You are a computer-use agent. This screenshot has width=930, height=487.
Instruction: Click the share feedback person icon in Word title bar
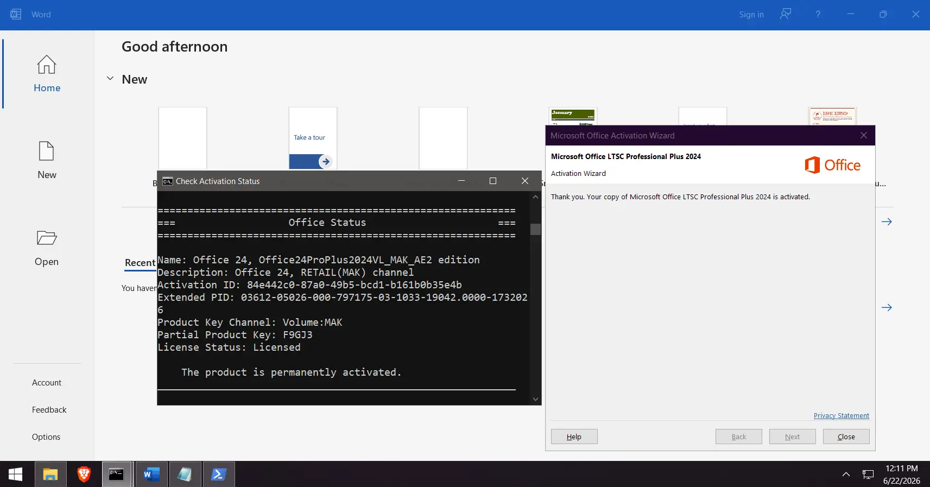coord(786,14)
